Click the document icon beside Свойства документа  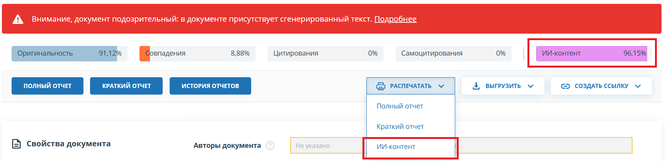pyautogui.click(x=17, y=144)
